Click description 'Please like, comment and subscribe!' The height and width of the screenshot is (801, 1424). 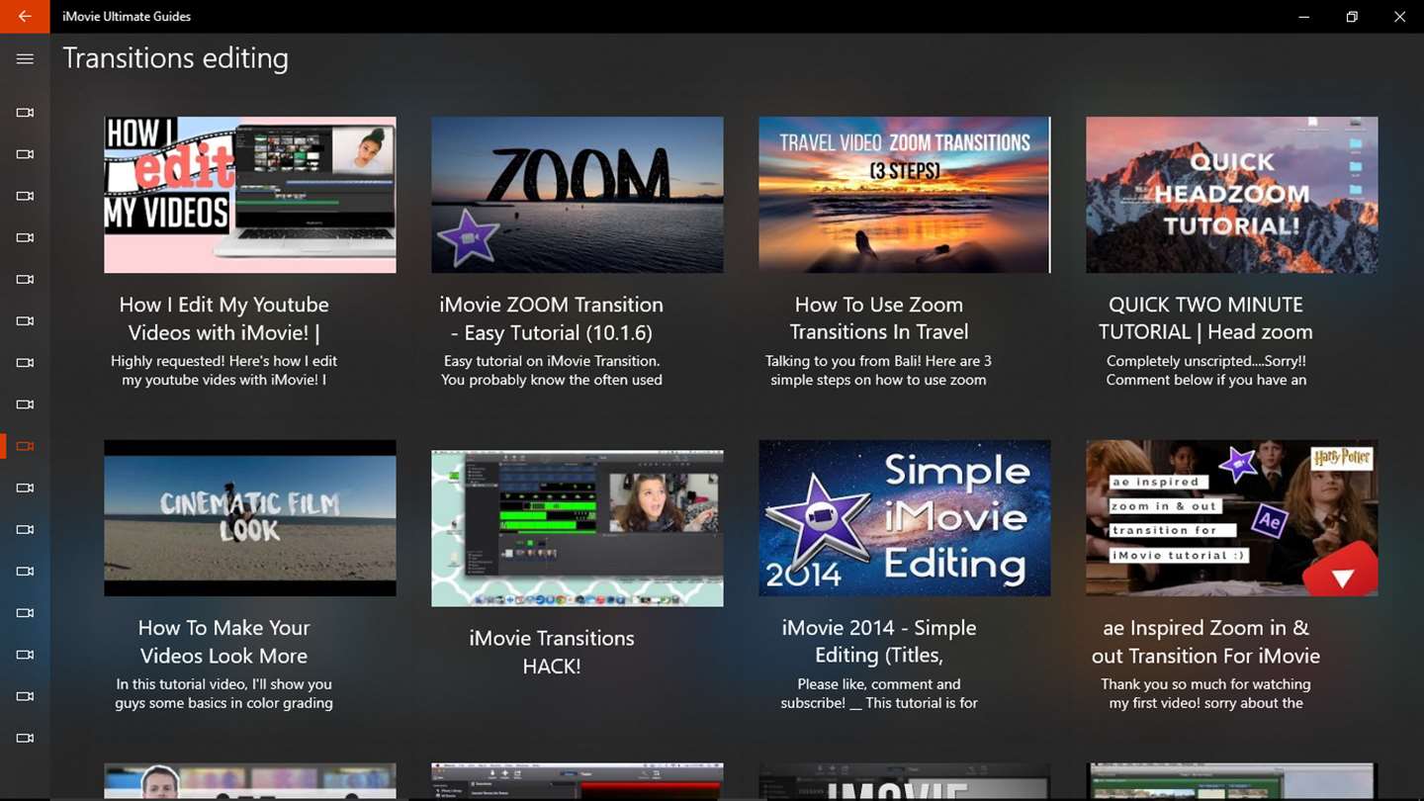click(879, 693)
